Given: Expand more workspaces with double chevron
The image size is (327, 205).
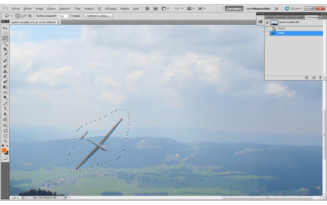Looking at the screenshot, I should pyautogui.click(x=276, y=8).
